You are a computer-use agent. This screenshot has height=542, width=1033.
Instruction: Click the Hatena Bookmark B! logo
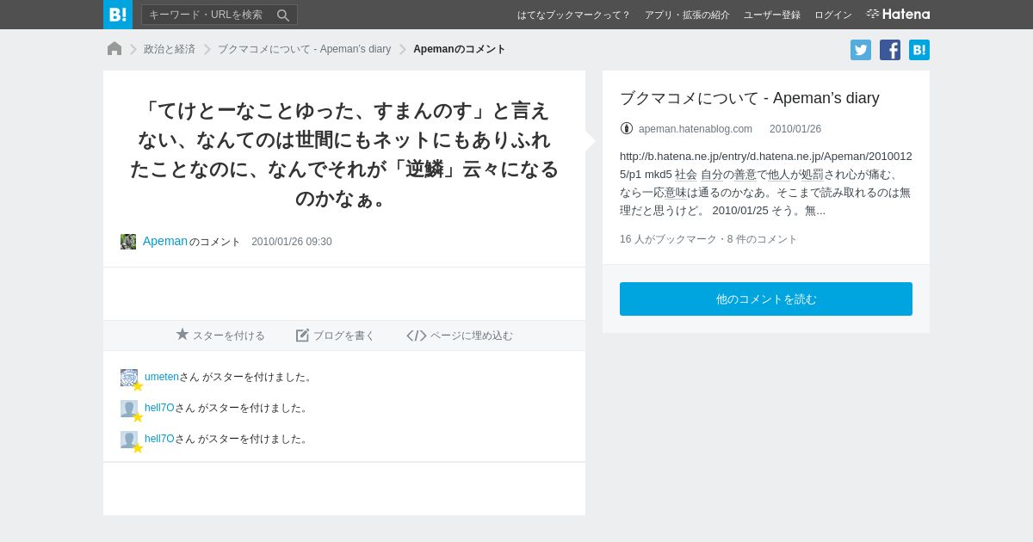(x=118, y=15)
